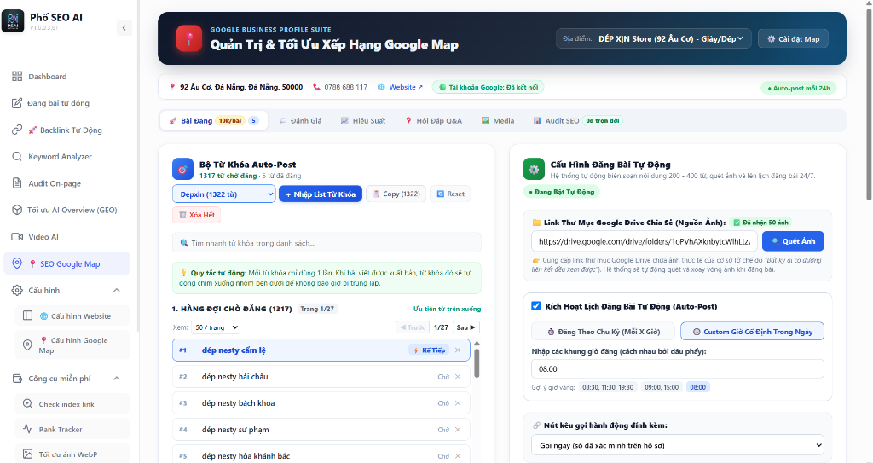This screenshot has height=463, width=873.
Task: Click Nhập List Từ Khóa button
Action: 321,194
